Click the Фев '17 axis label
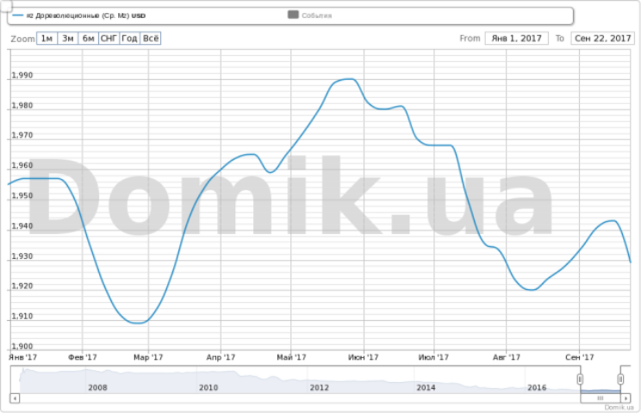The image size is (641, 413). pyautogui.click(x=82, y=357)
